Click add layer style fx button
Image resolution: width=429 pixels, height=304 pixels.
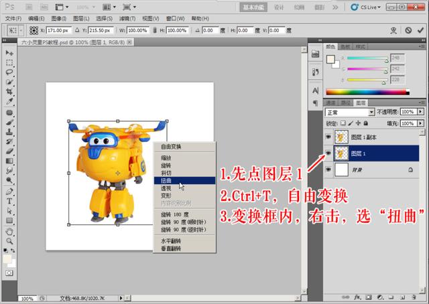(357, 297)
